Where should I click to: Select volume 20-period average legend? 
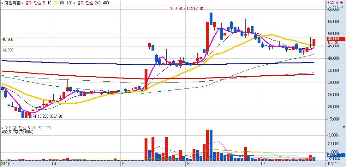pos(34,128)
